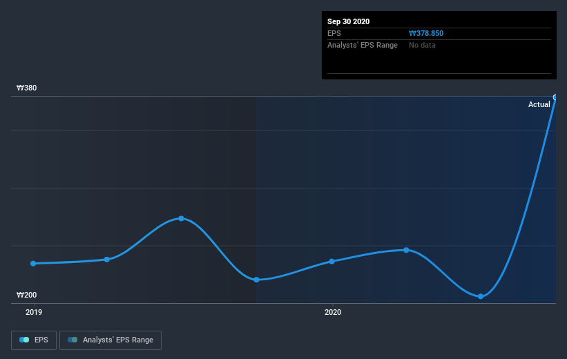Click the 'No data' analysts range value
567x359 pixels.
(x=422, y=45)
